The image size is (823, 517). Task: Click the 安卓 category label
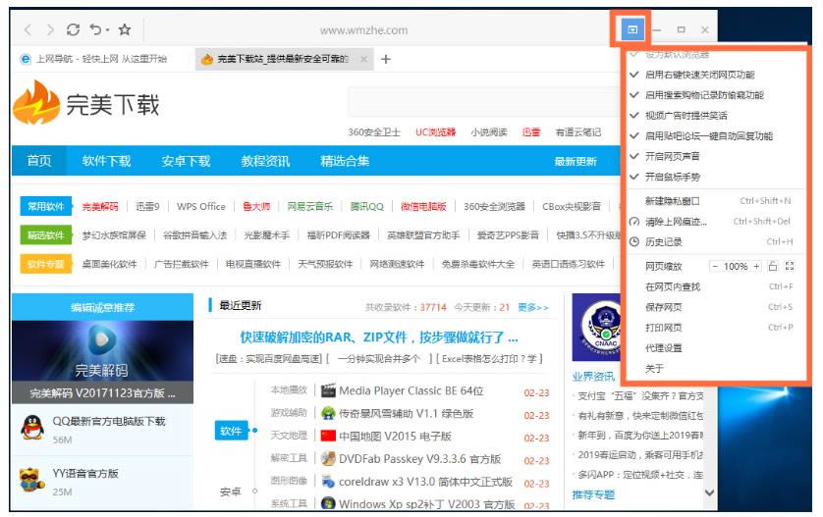(x=230, y=491)
